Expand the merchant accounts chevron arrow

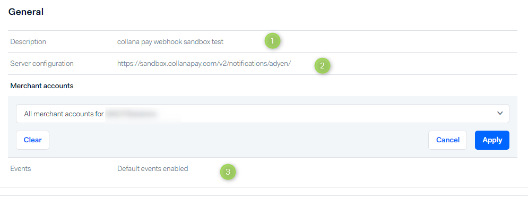coord(500,113)
